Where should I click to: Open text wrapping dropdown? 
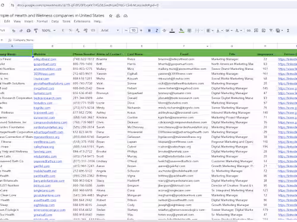tap(229, 30)
